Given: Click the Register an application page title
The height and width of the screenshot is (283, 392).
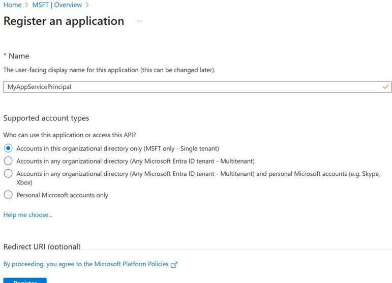Looking at the screenshot, I should [64, 21].
